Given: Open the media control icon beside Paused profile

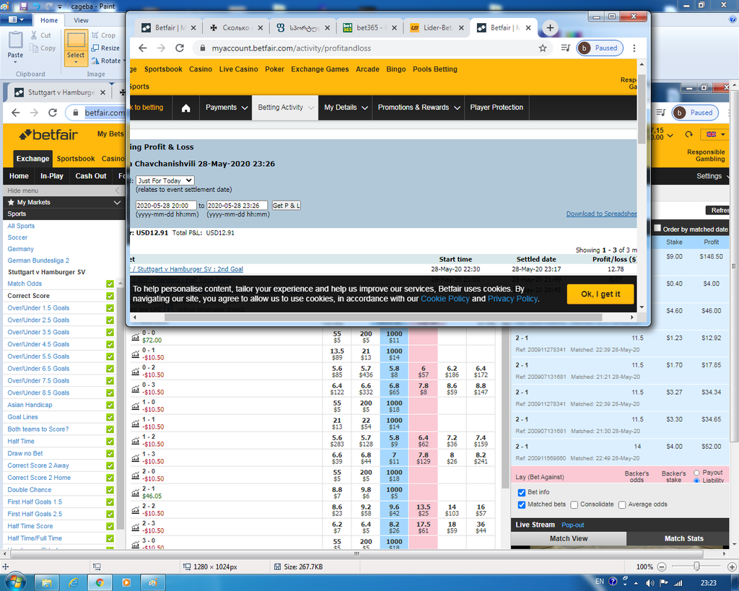Looking at the screenshot, I should [566, 48].
